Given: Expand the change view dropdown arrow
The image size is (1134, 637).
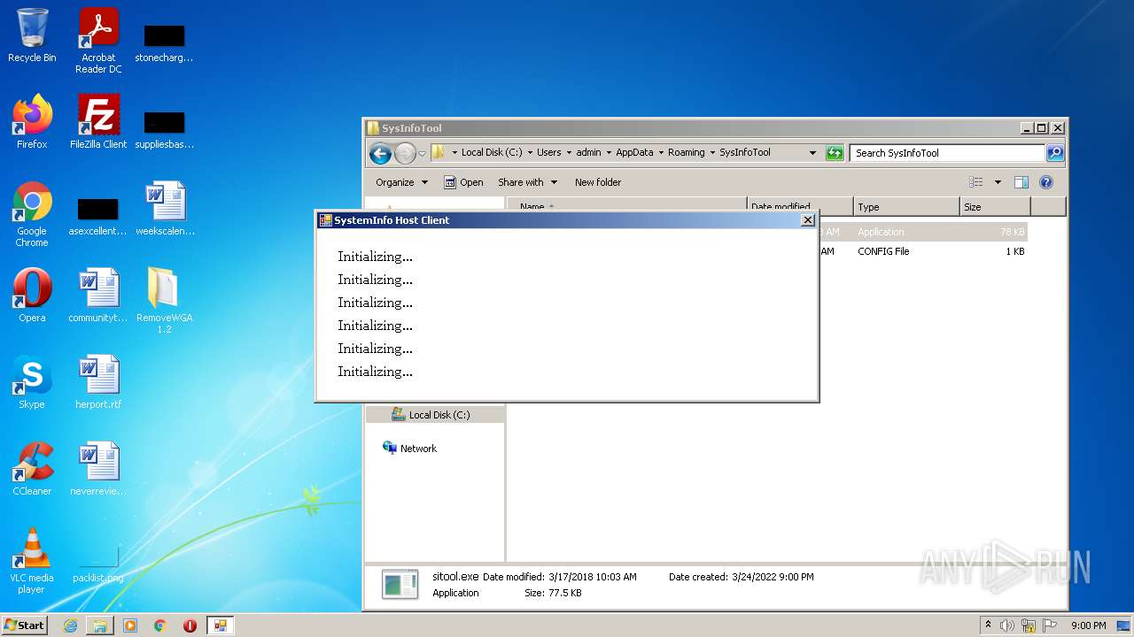Looking at the screenshot, I should 998,182.
